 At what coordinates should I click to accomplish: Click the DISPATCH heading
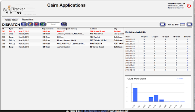11,25
